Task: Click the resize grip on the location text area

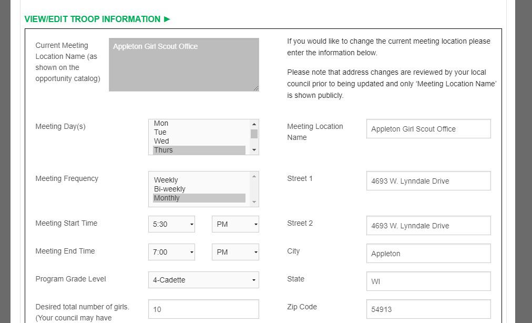Action: point(256,88)
